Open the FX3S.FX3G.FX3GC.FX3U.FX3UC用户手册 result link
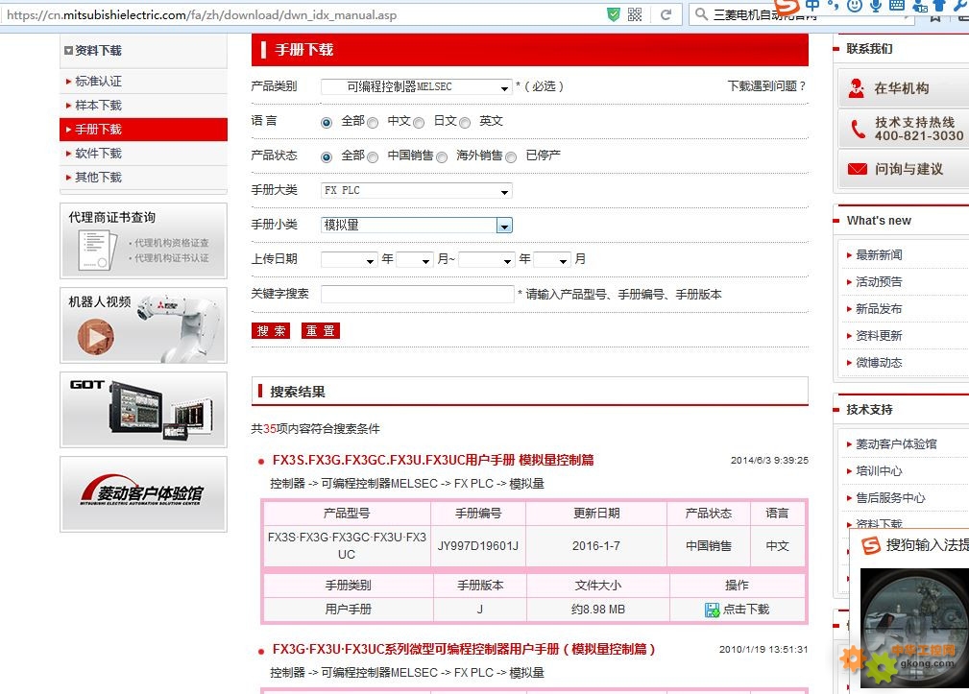The height and width of the screenshot is (694, 969). tap(433, 460)
